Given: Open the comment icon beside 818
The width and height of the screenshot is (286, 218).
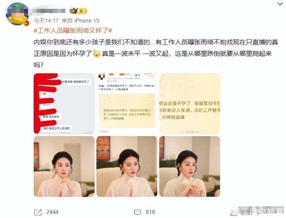Looking at the screenshot, I should point(137,212).
